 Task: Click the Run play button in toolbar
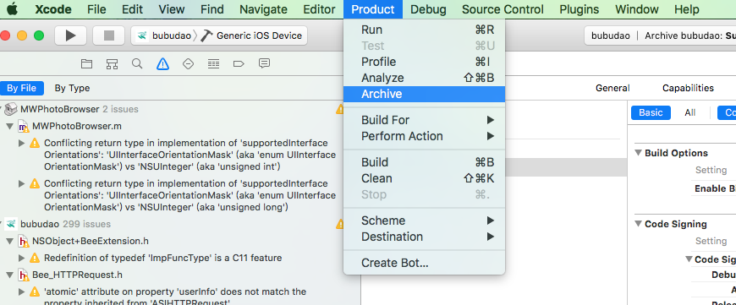click(70, 35)
